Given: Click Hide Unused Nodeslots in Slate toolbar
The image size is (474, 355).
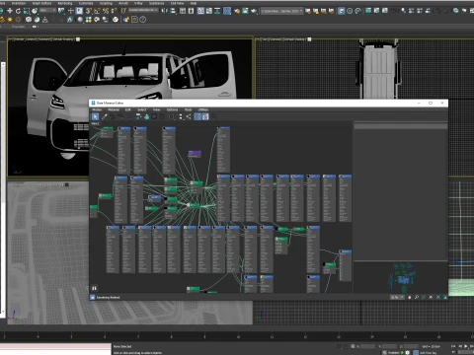Looking at the screenshot, I should click(147, 116).
